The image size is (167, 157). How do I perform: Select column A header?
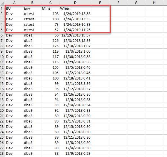(14, 3)
